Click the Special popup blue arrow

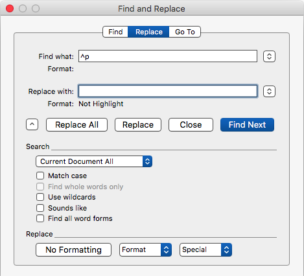[226, 250]
